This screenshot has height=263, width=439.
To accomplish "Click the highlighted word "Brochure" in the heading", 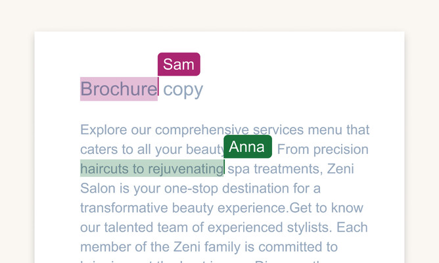I will 119,89.
